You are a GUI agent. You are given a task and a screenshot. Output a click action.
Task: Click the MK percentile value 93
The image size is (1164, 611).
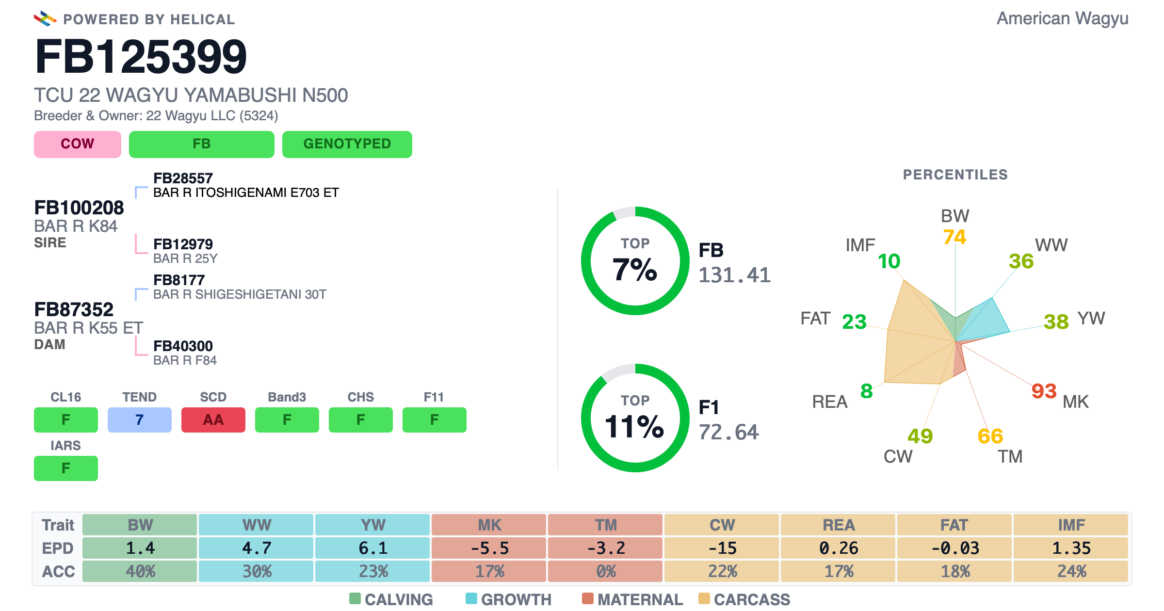pyautogui.click(x=1044, y=391)
